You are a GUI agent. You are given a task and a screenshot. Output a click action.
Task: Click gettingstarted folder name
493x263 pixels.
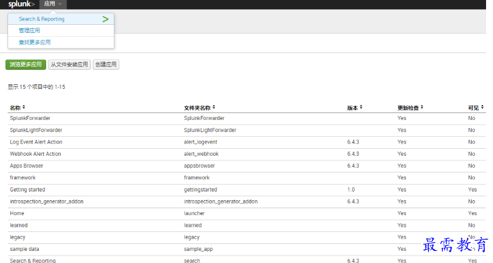click(200, 190)
